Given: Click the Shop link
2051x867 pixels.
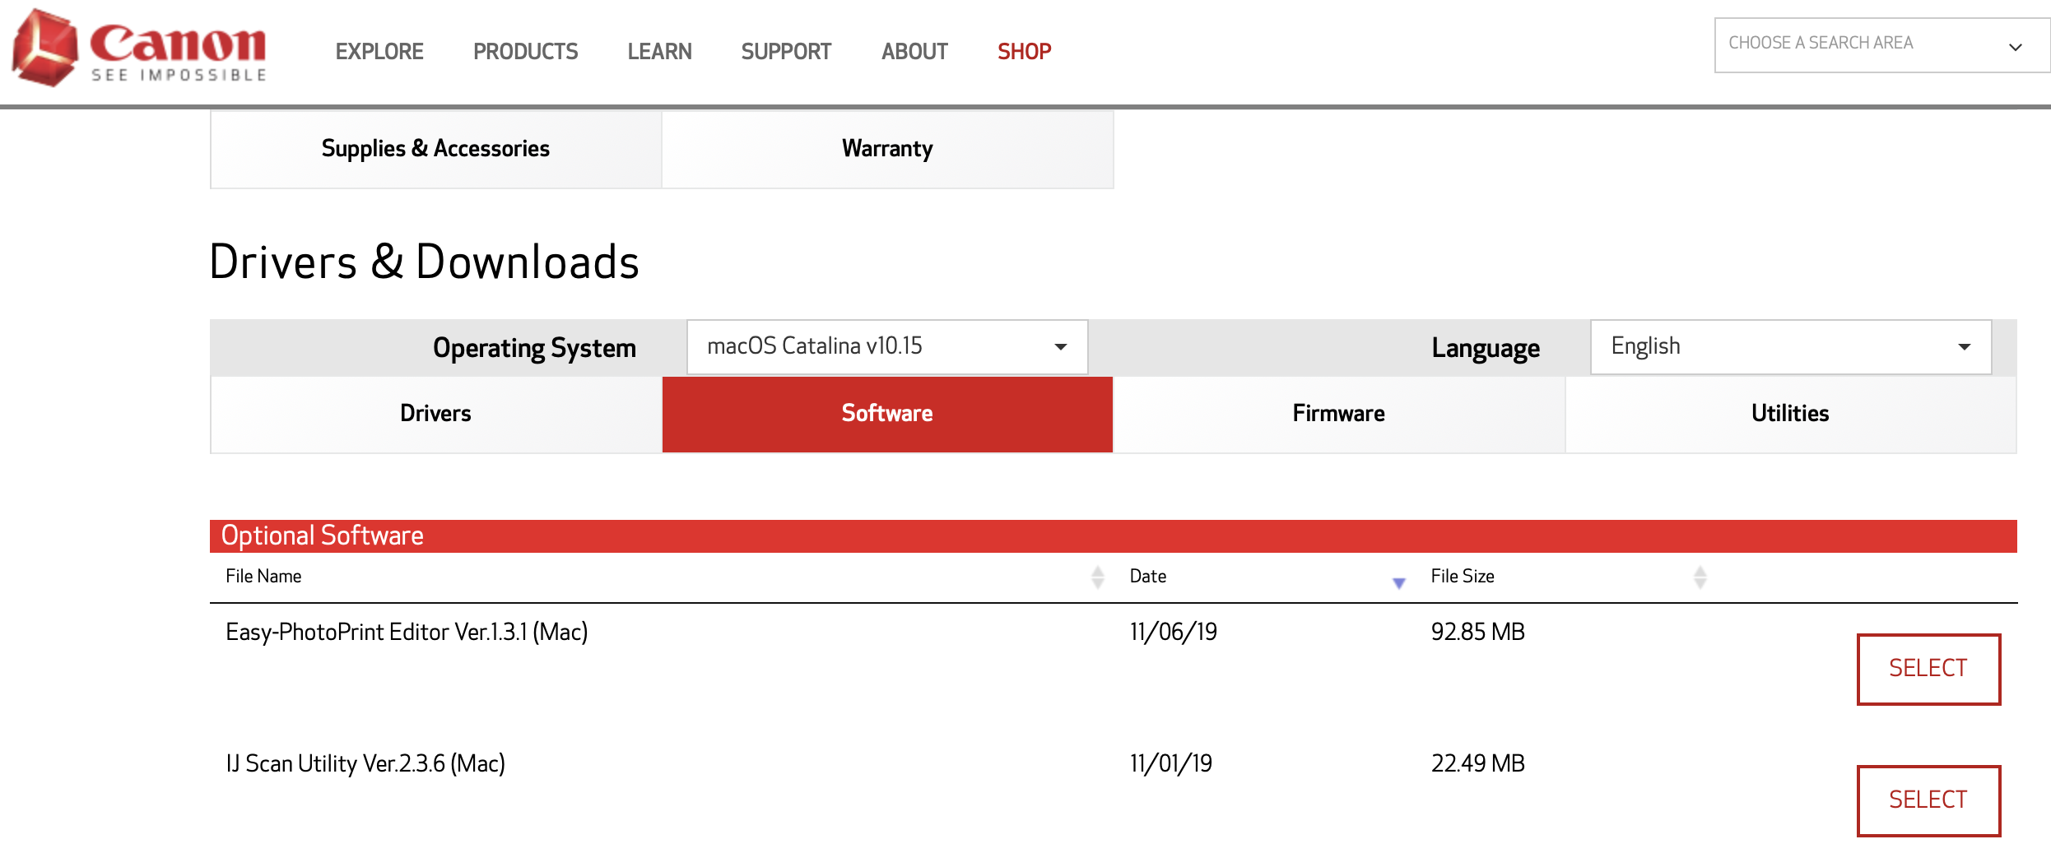Looking at the screenshot, I should (1024, 52).
